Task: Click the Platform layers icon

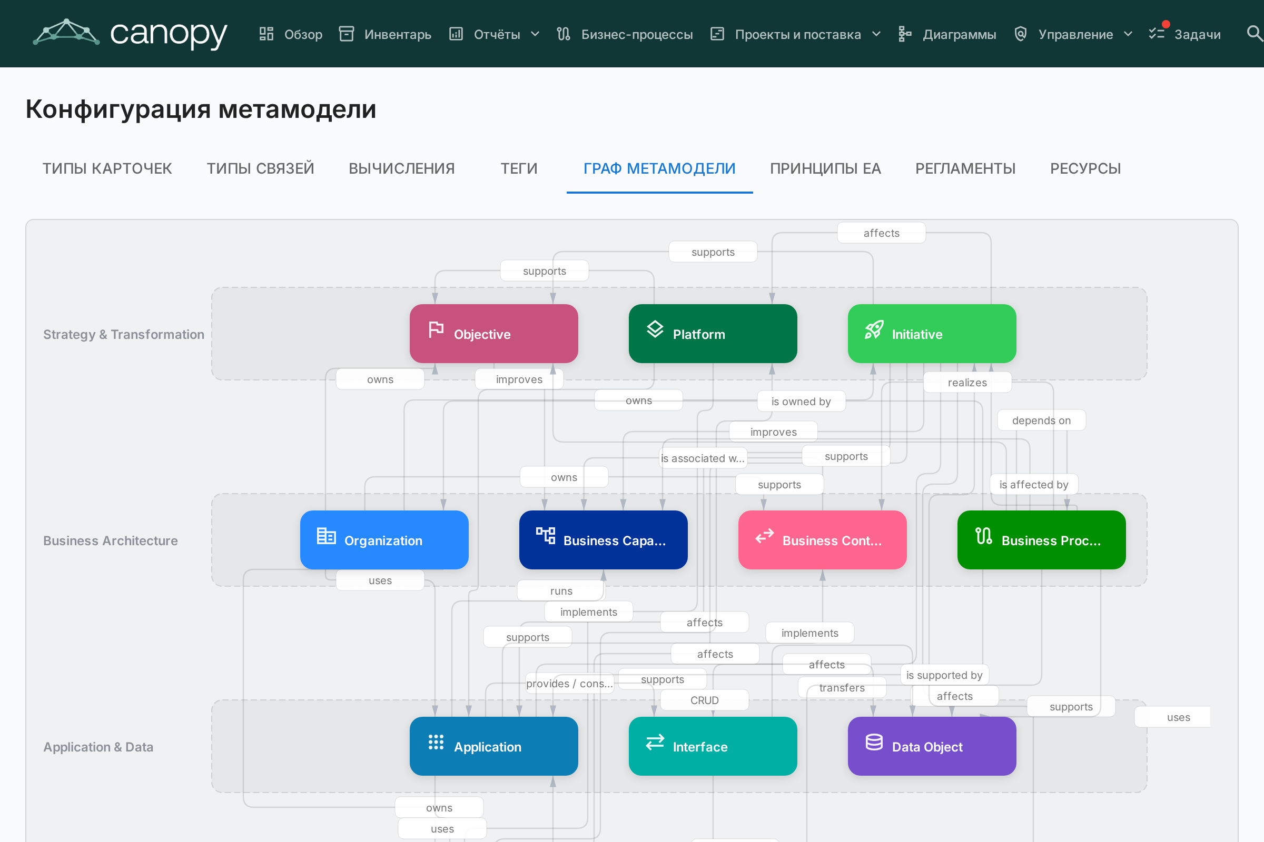Action: pyautogui.click(x=655, y=329)
